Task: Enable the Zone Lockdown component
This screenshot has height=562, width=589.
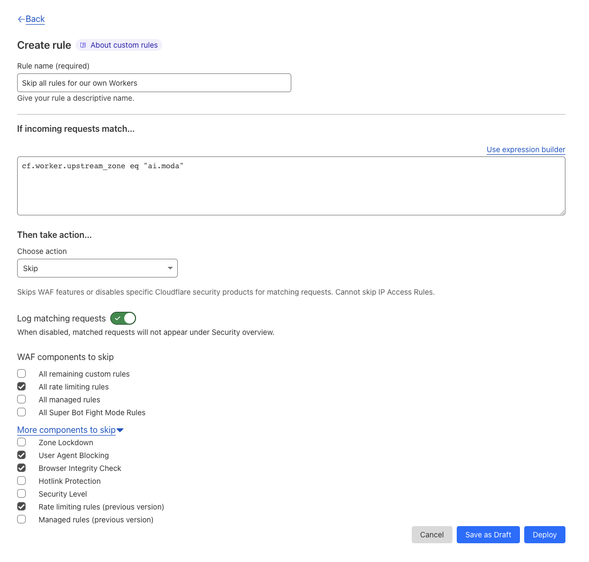Action: [x=21, y=441]
